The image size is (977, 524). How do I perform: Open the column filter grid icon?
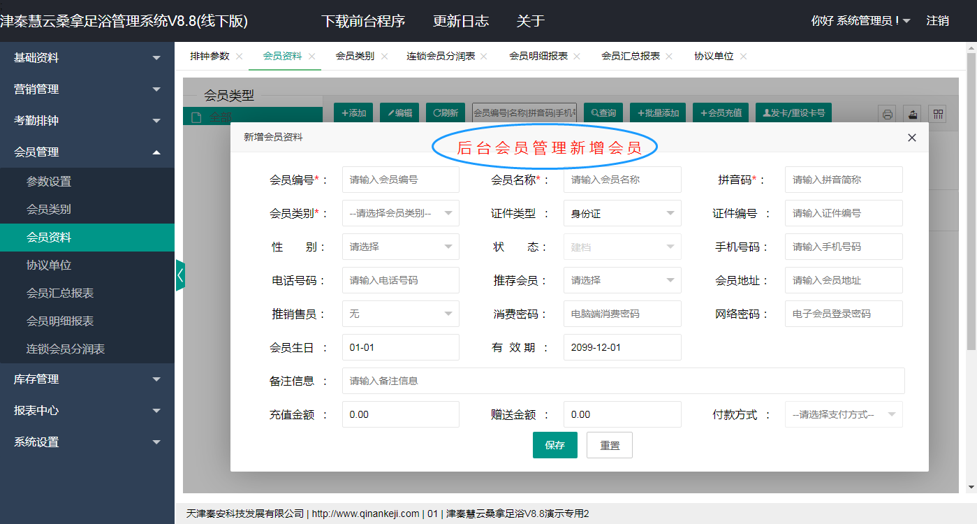click(937, 114)
